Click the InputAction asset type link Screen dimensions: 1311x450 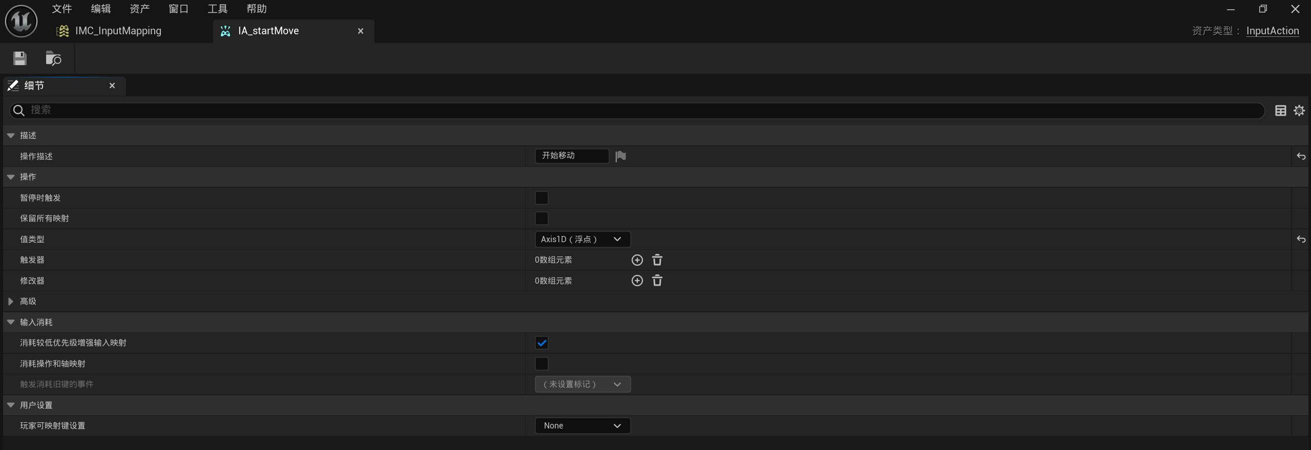click(x=1272, y=31)
